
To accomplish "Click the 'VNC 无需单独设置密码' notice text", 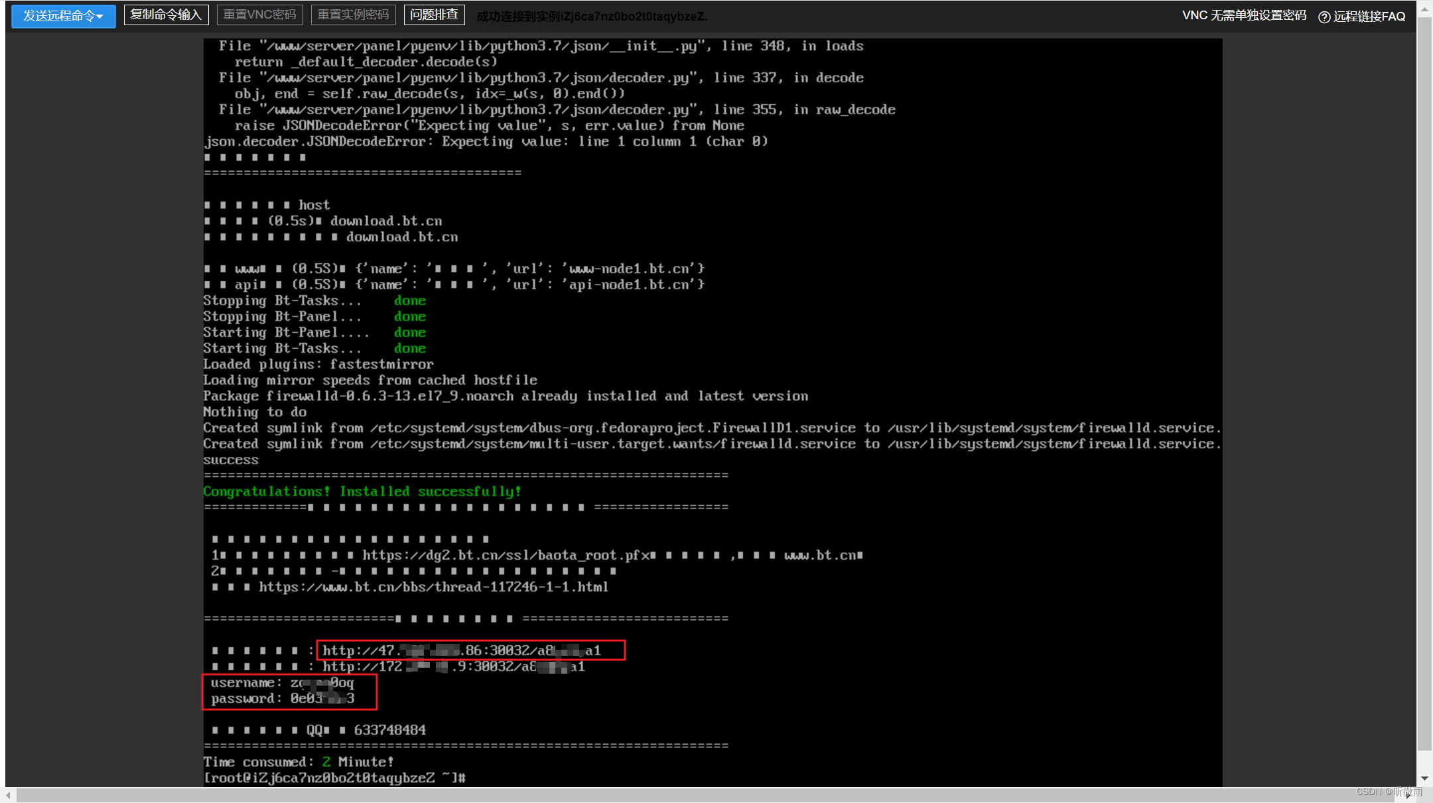I will click(1245, 15).
